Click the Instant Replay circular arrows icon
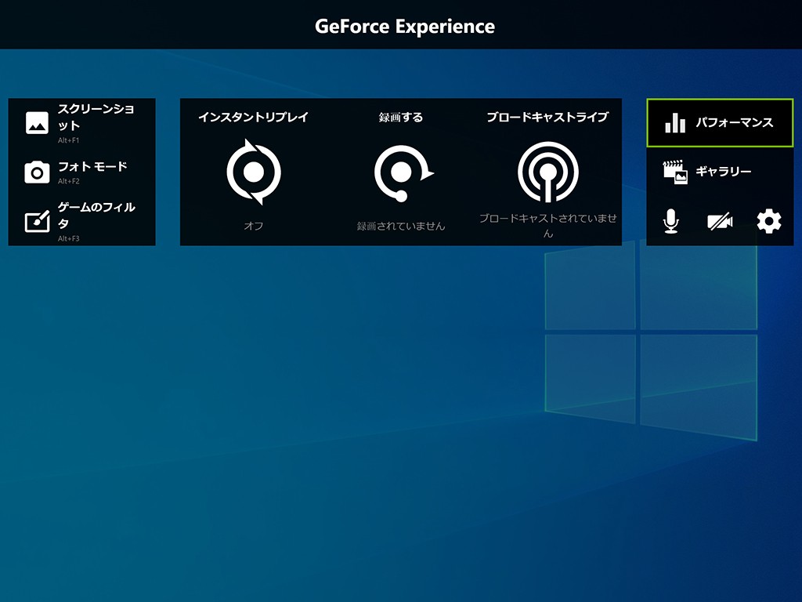The width and height of the screenshot is (802, 602). pyautogui.click(x=253, y=172)
